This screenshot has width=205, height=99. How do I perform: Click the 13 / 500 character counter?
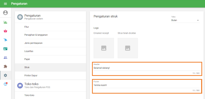click(x=196, y=91)
